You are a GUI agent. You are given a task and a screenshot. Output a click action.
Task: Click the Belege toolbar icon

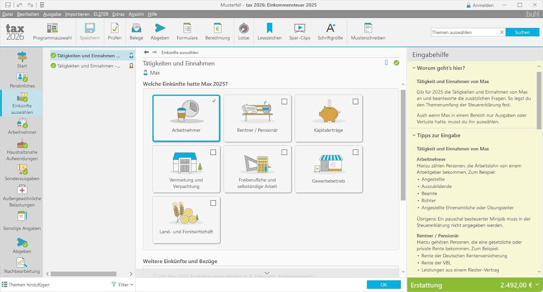[x=136, y=31]
